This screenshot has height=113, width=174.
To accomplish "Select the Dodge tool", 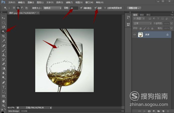I will click(x=4, y=77).
